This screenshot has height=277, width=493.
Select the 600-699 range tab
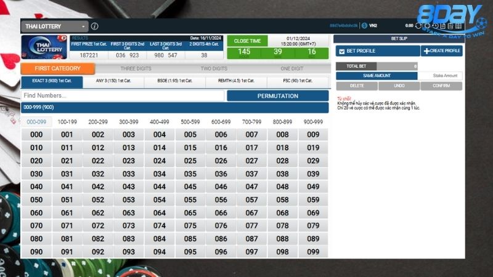coord(221,122)
